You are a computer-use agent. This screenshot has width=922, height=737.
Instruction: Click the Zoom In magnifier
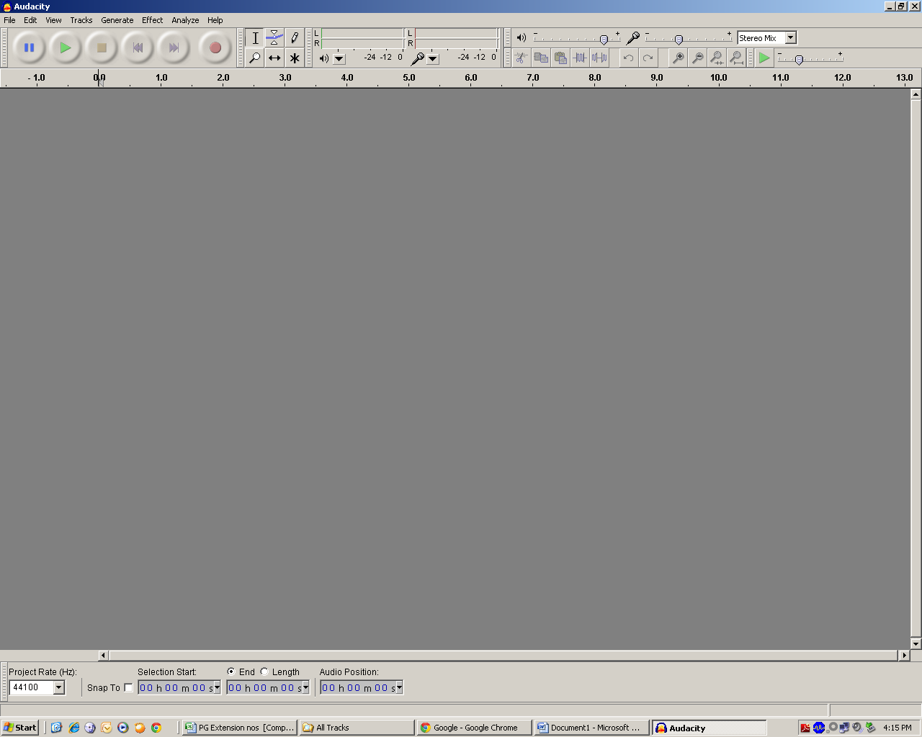(678, 58)
